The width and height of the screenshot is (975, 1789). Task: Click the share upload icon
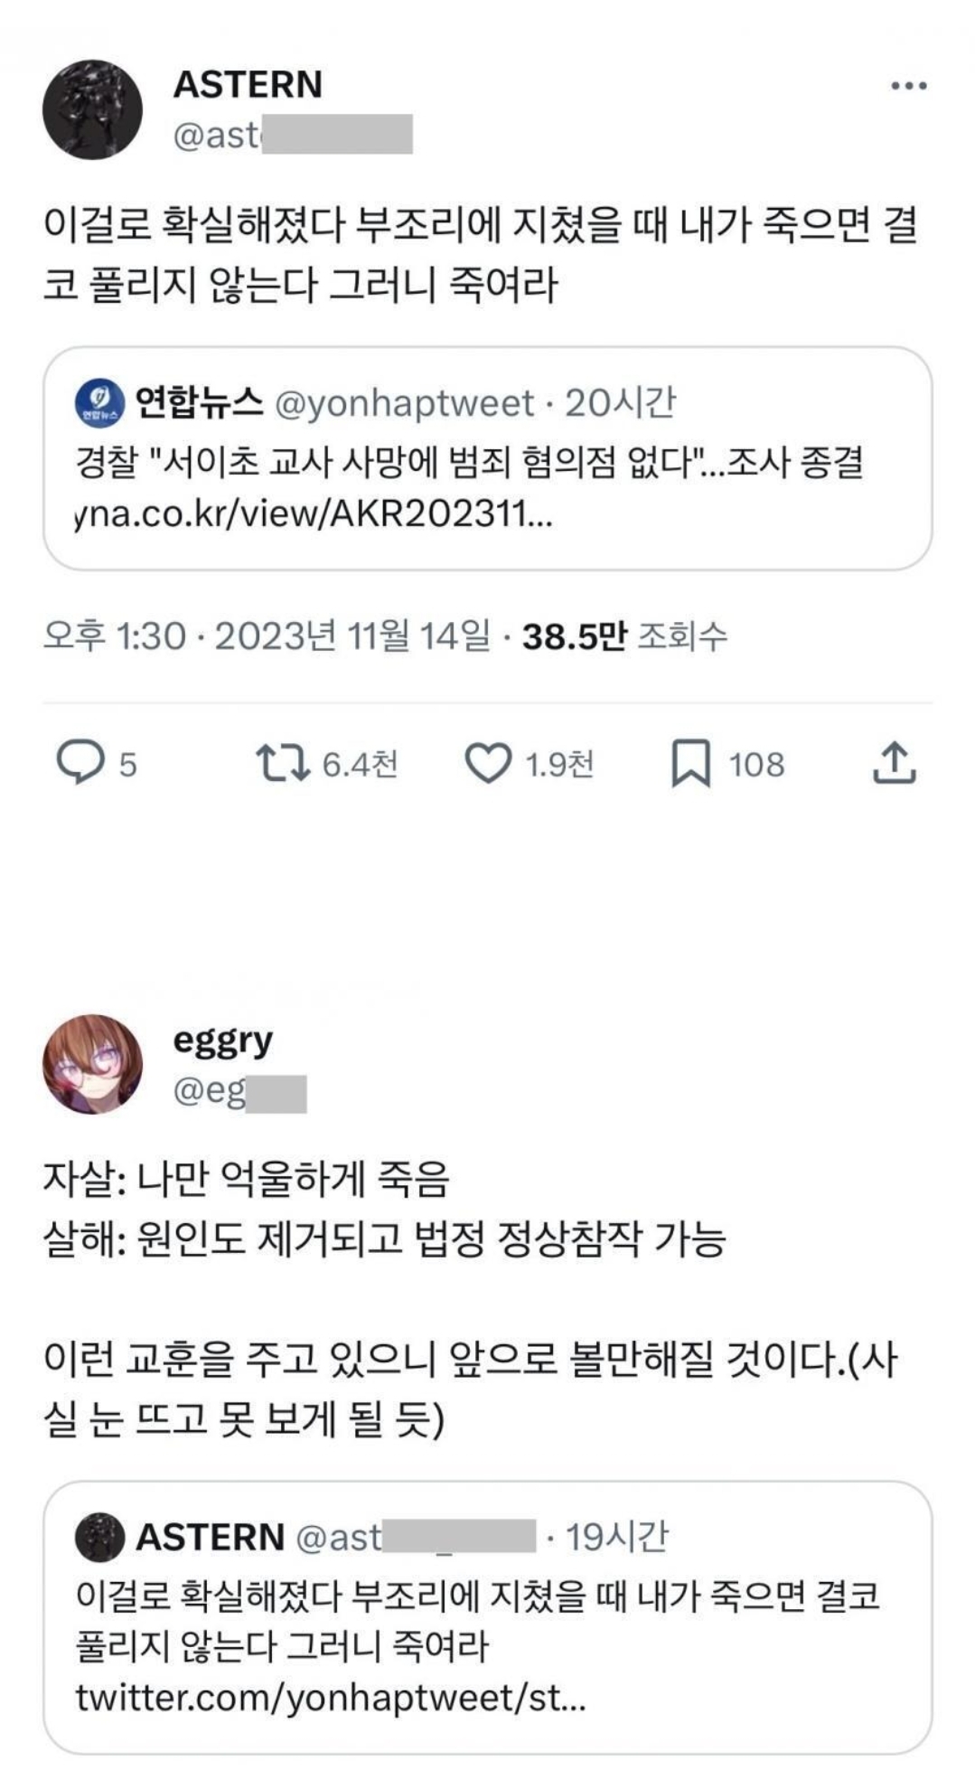point(894,763)
